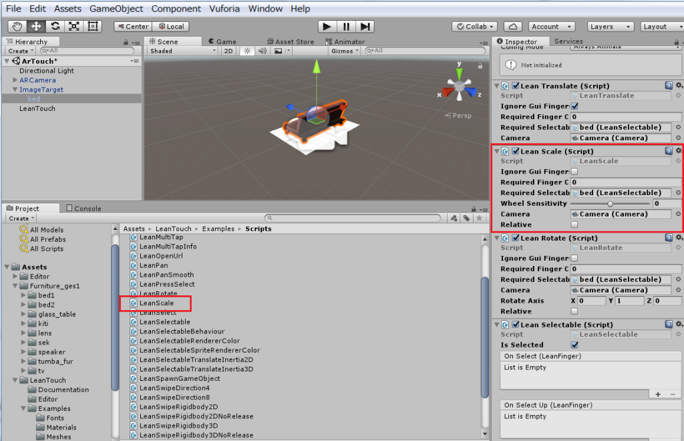Toggle scene audio speaker icon

point(262,51)
